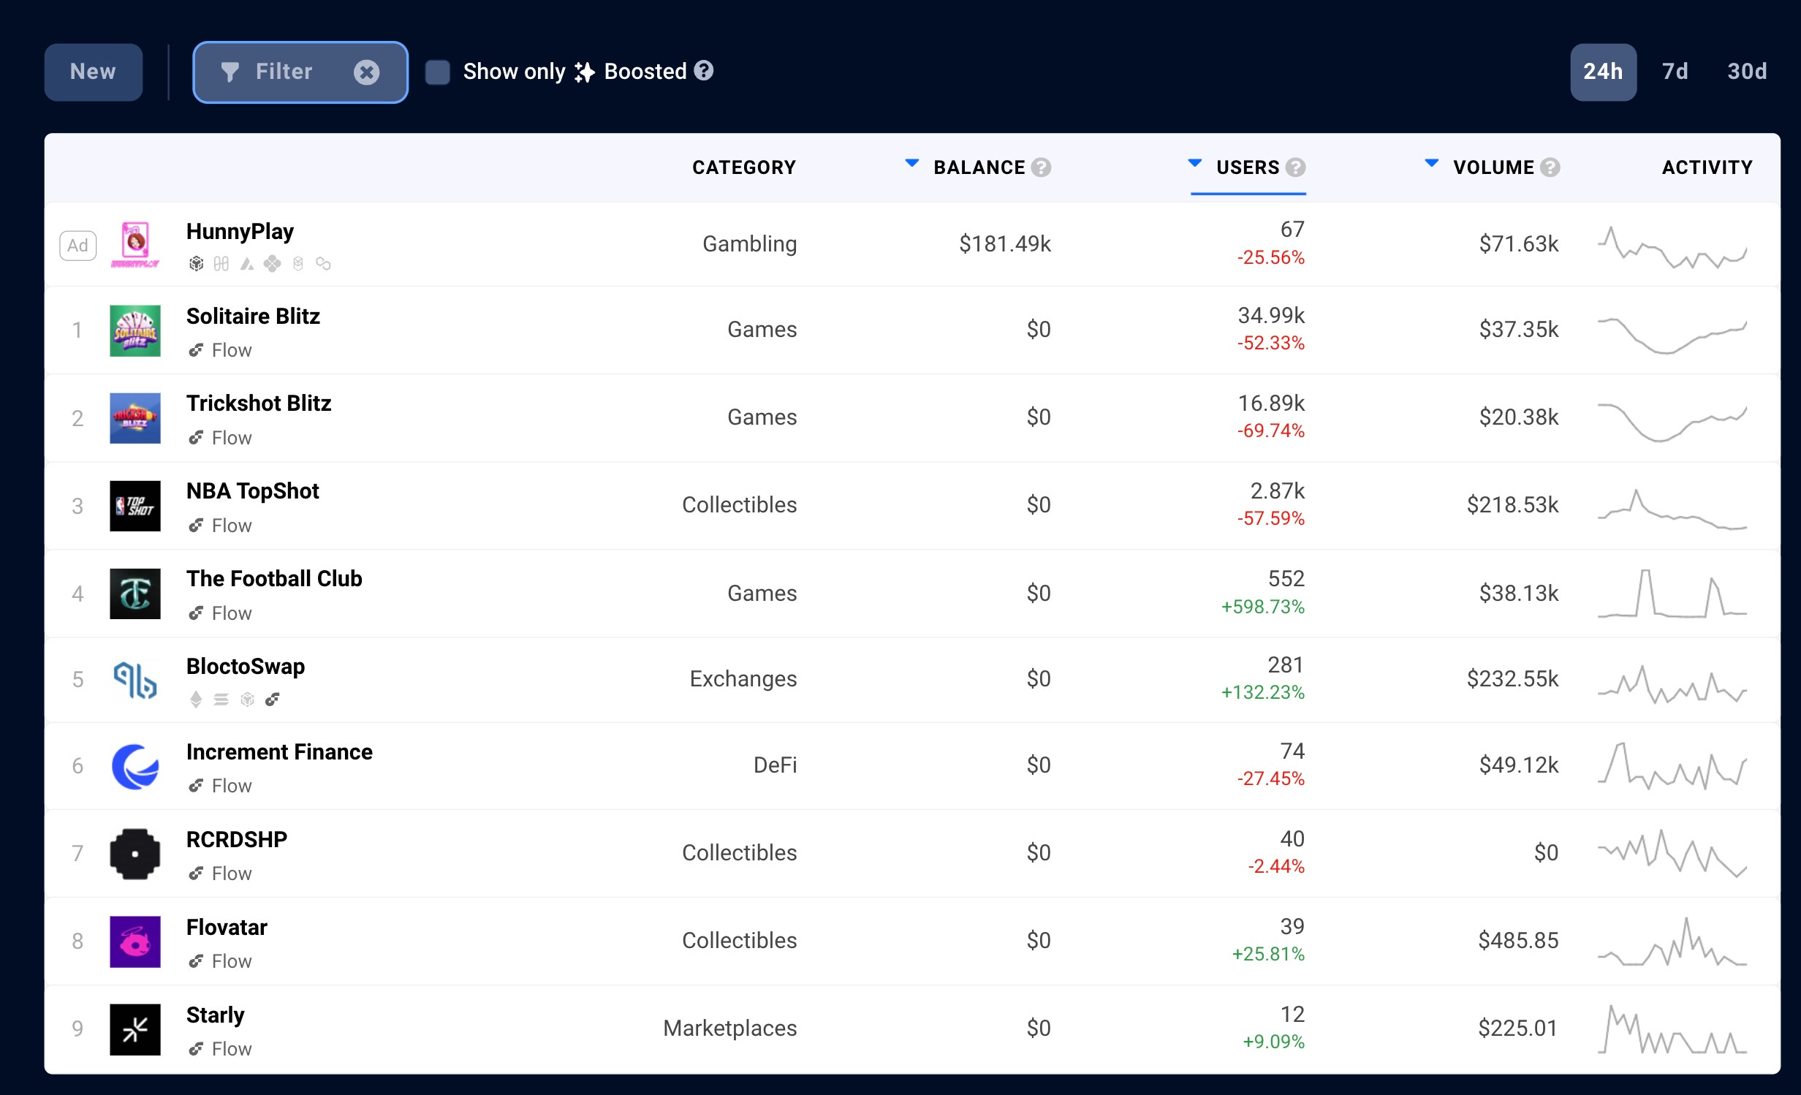Click the Flow chain icon under Solitaire Blitz
1801x1095 pixels.
click(196, 350)
